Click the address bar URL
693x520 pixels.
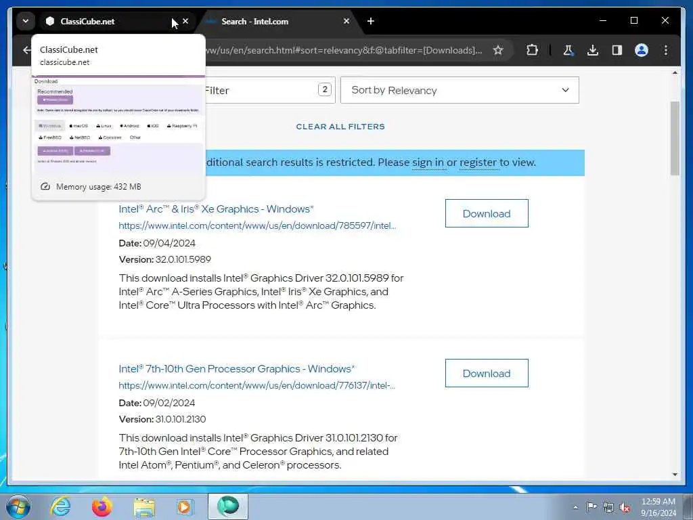coord(344,50)
